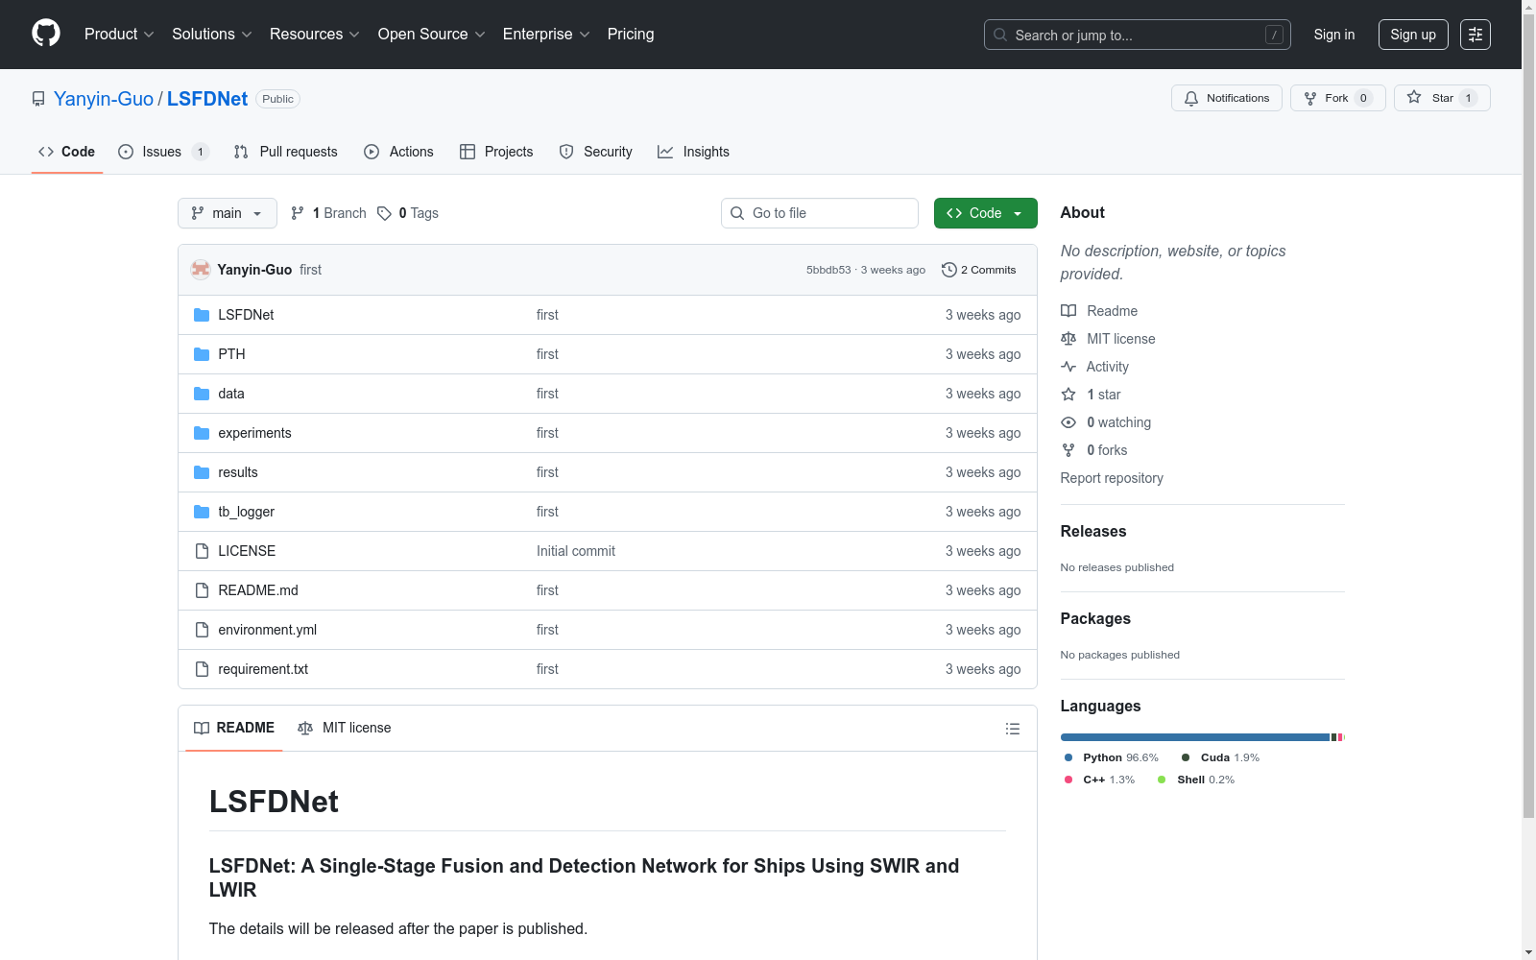Viewport: 1536px width, 960px height.
Task: Focus the Search or jump to field
Action: pyautogui.click(x=1137, y=35)
